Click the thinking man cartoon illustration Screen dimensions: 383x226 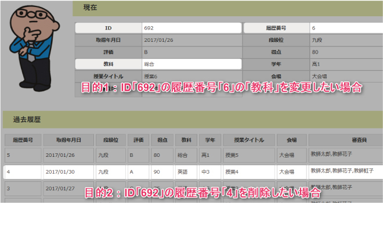pyautogui.click(x=34, y=48)
